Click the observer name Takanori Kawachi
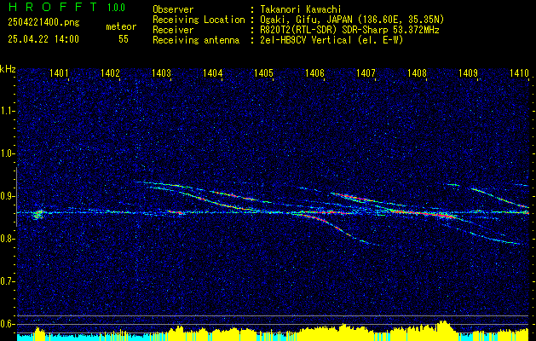Viewport: 536px width, 341px height. pyautogui.click(x=303, y=9)
